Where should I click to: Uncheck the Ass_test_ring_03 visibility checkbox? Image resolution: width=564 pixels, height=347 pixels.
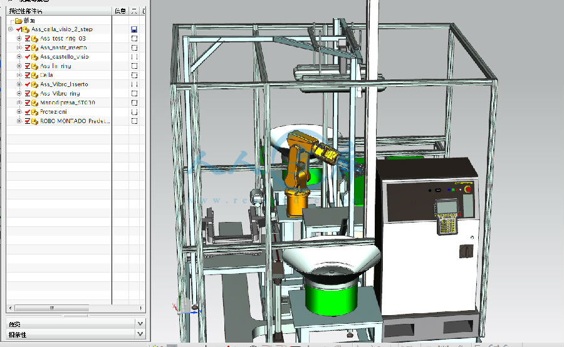(x=28, y=39)
